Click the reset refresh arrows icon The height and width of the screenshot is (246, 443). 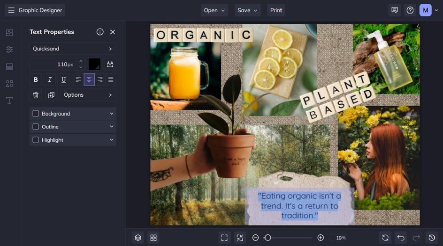coord(385,238)
